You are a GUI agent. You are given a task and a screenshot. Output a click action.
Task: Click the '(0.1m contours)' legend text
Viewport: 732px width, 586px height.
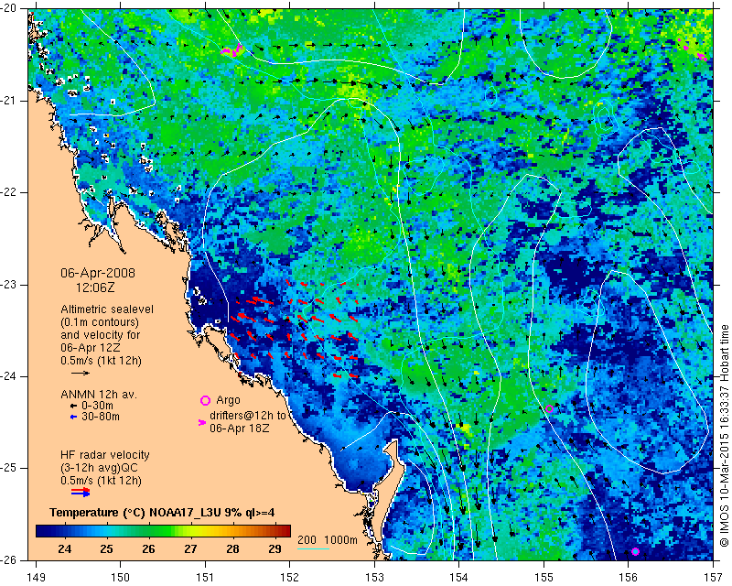click(100, 322)
